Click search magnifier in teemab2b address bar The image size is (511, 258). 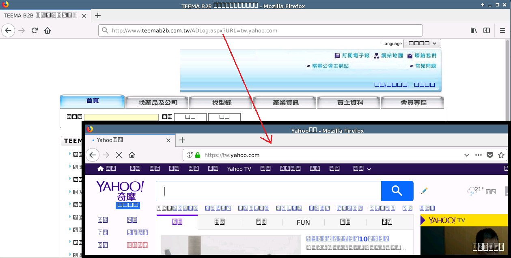coord(105,30)
